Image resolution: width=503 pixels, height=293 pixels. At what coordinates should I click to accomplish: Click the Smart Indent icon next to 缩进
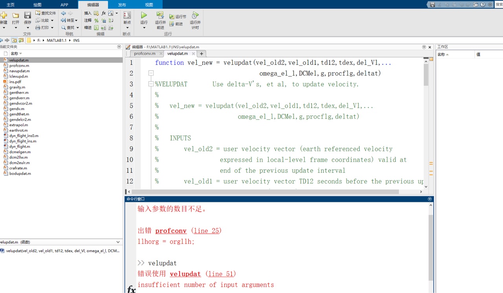pyautogui.click(x=96, y=27)
